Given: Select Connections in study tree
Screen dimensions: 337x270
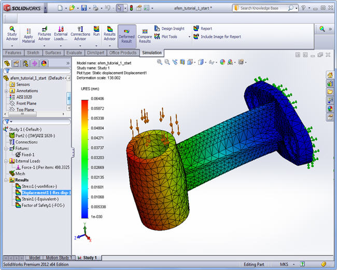Looking at the screenshot, I should click(23, 142).
